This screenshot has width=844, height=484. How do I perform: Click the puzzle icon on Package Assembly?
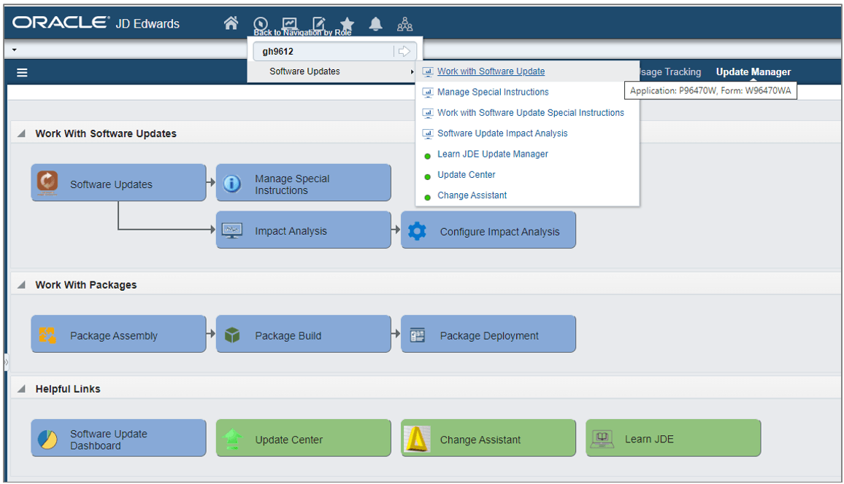(x=47, y=335)
